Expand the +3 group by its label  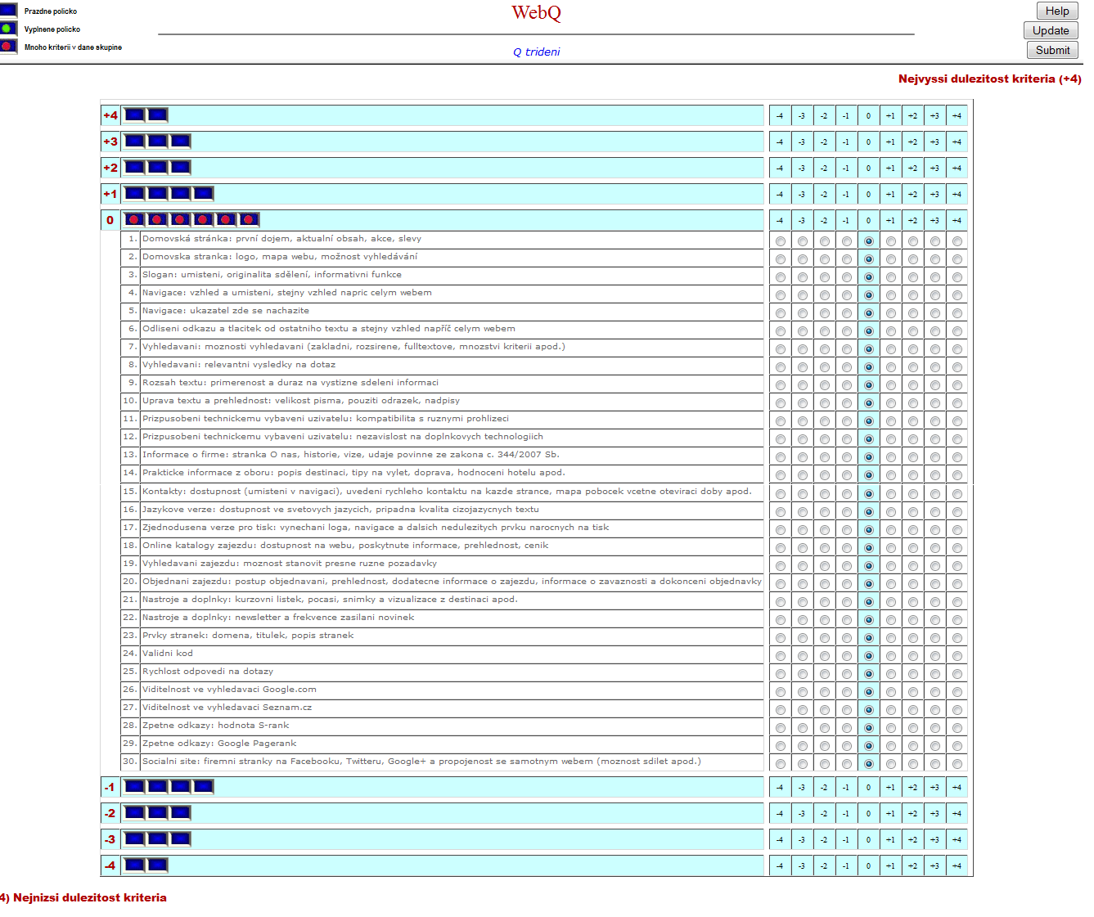coord(110,142)
